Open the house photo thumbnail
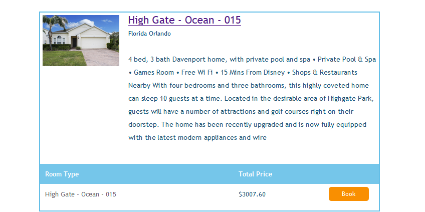The image size is (425, 212). coord(81,41)
